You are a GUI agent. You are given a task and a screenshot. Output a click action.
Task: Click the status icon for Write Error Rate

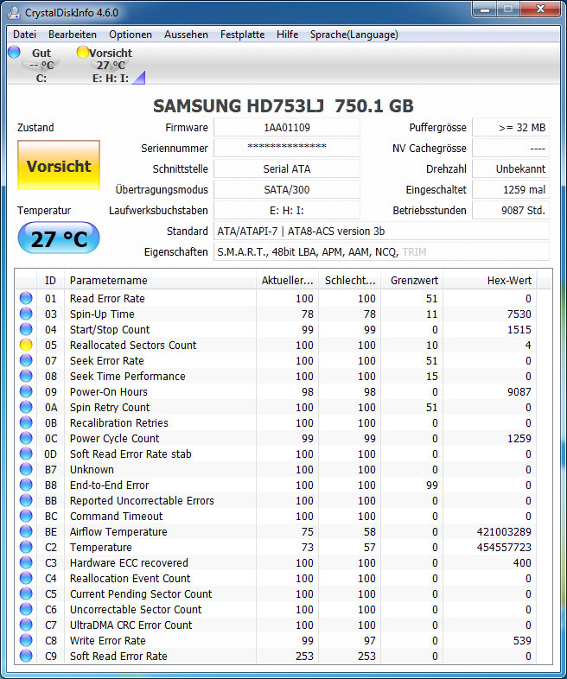26,640
